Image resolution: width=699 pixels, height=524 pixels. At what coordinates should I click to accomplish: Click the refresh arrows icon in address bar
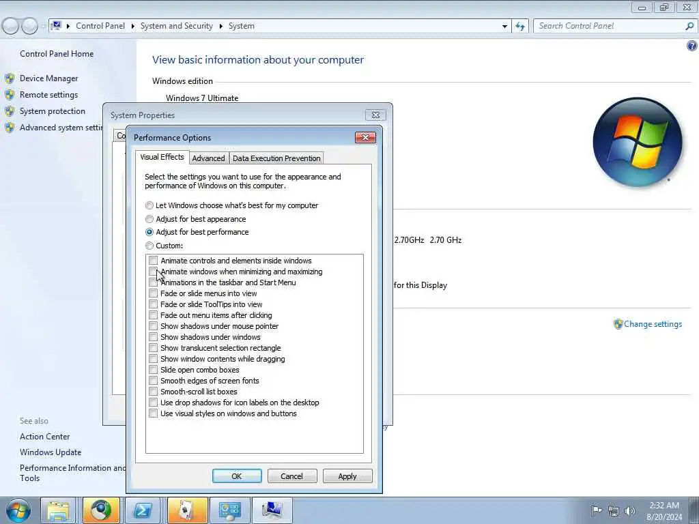520,27
